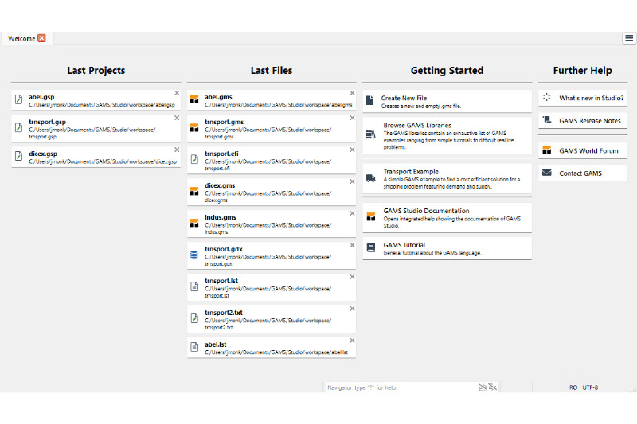The width and height of the screenshot is (637, 424).
Task: Open the trnsport.gms file name
Action: [x=224, y=122]
